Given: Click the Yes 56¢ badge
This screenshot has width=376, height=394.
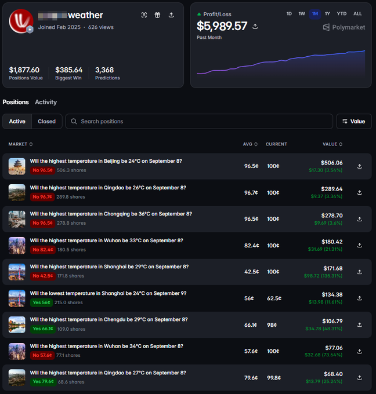Looking at the screenshot, I should click(x=41, y=302).
